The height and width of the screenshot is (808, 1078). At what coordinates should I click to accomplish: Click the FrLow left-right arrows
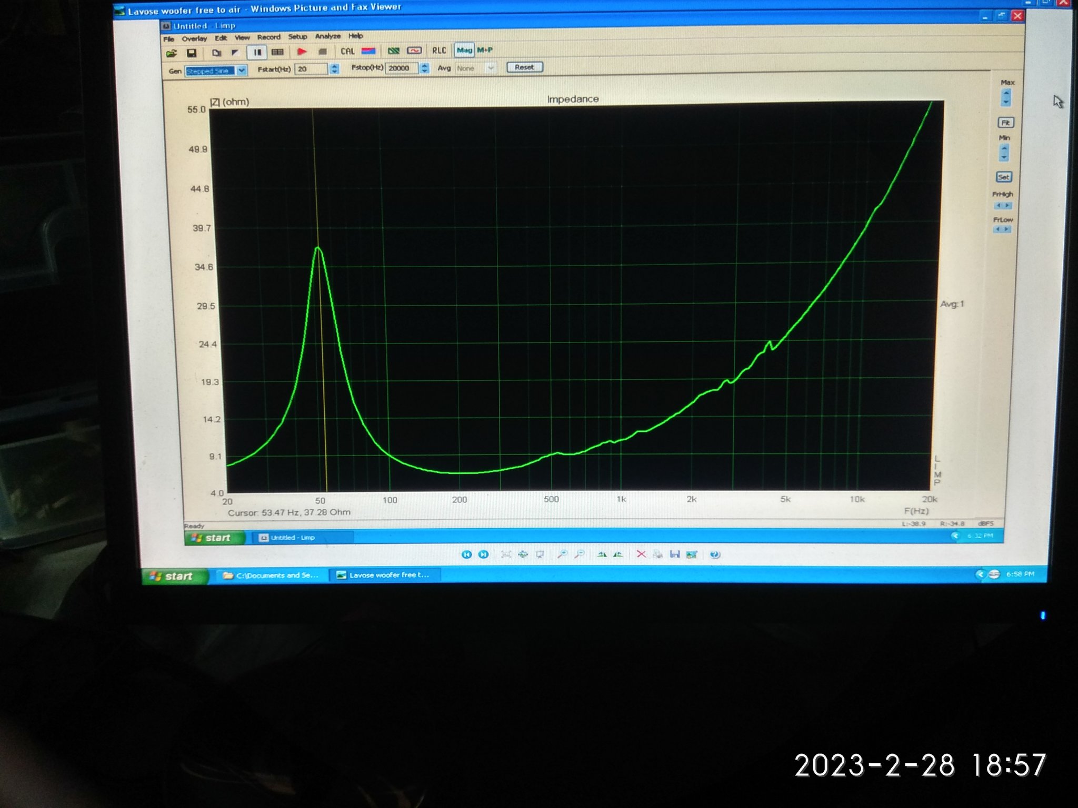(1002, 229)
